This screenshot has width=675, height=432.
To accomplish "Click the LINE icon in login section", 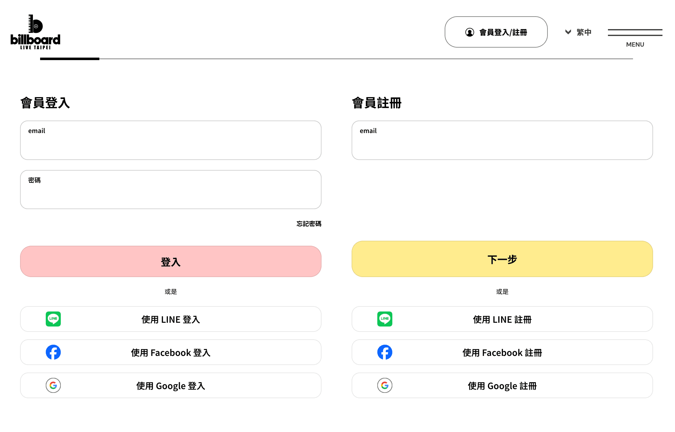I will point(53,319).
